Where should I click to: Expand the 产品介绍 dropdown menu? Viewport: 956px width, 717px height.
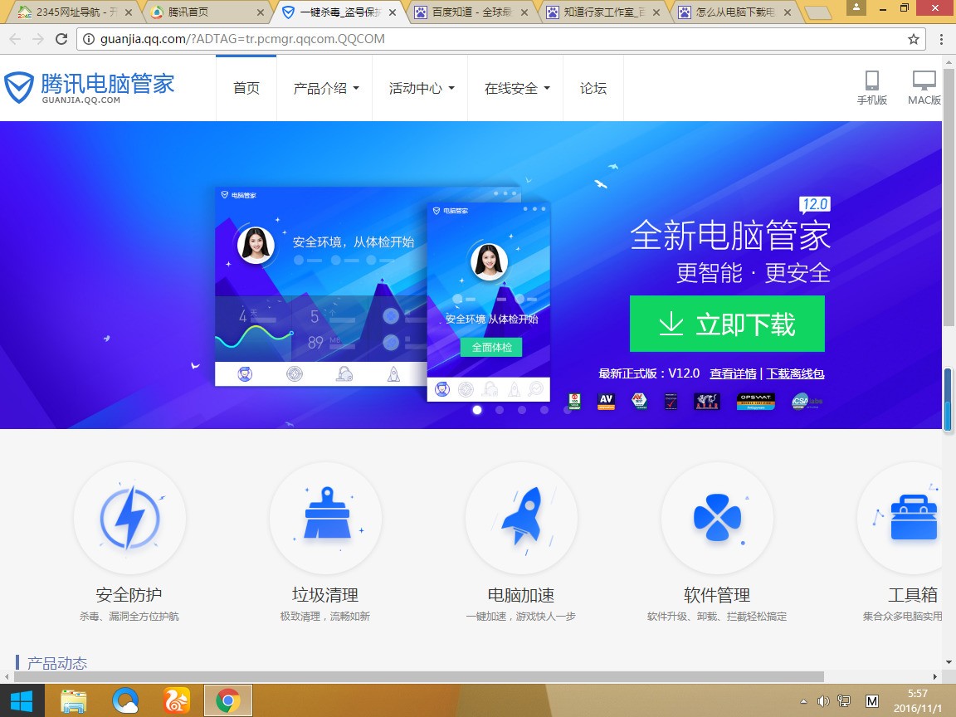point(325,89)
